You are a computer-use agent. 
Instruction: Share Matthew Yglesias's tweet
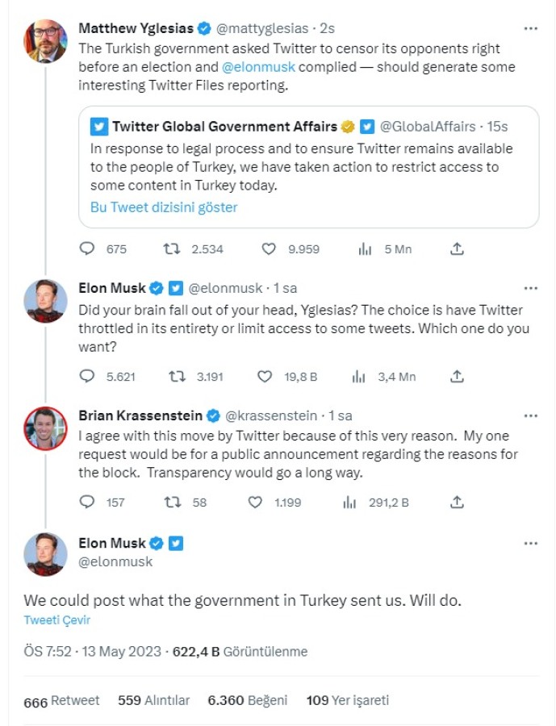457,249
